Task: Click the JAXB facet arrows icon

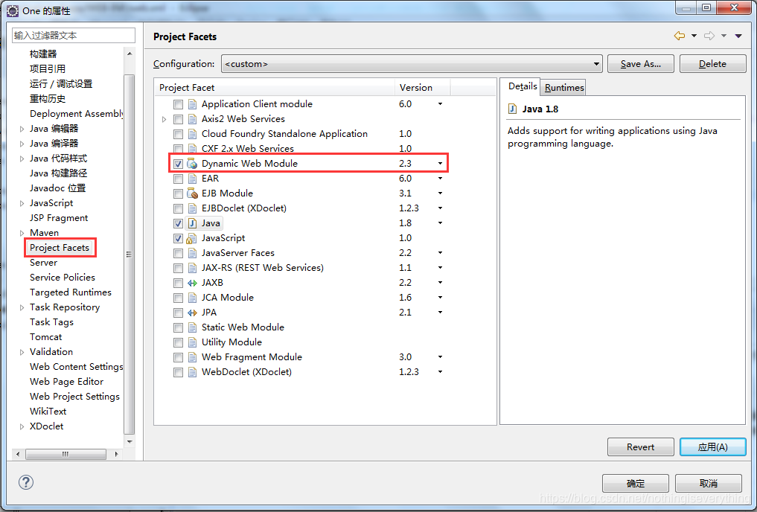Action: pyautogui.click(x=192, y=283)
